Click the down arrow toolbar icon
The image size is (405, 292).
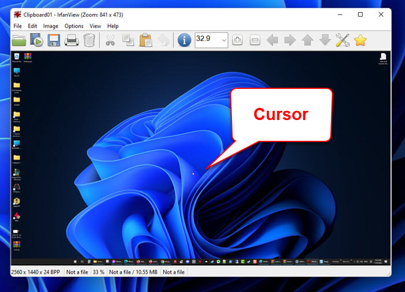click(325, 40)
